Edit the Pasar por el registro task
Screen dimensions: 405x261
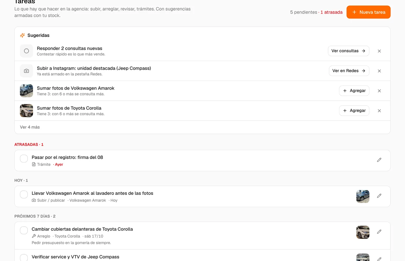(x=379, y=160)
